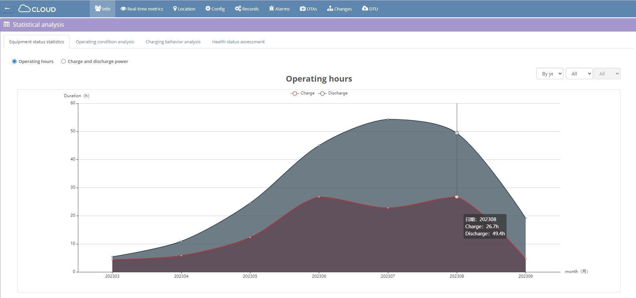
Task: Switch to Health status assessment tab
Action: (x=238, y=42)
